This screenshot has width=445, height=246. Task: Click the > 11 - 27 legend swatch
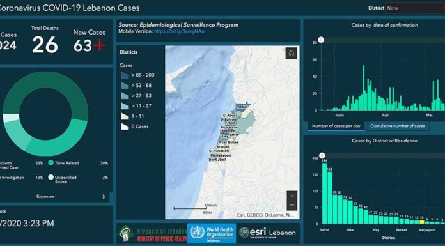(x=124, y=106)
